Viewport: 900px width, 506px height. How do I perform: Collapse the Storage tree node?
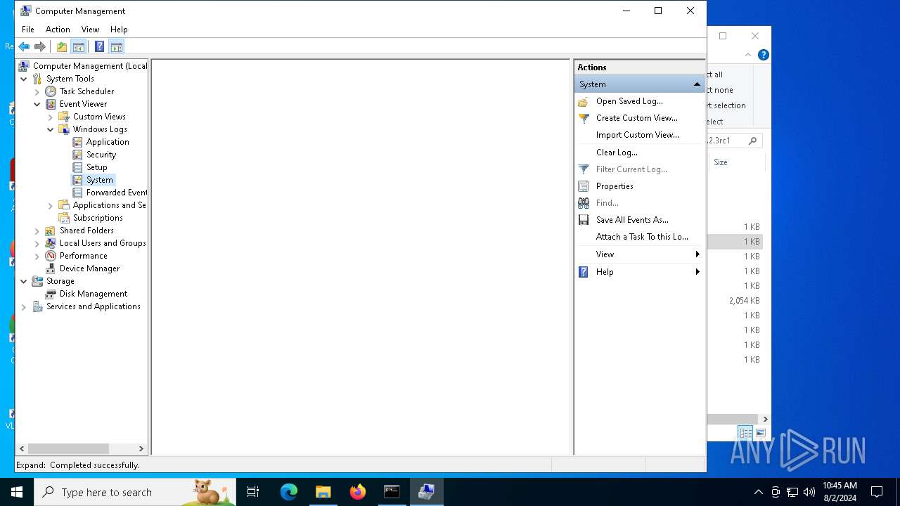coord(24,281)
